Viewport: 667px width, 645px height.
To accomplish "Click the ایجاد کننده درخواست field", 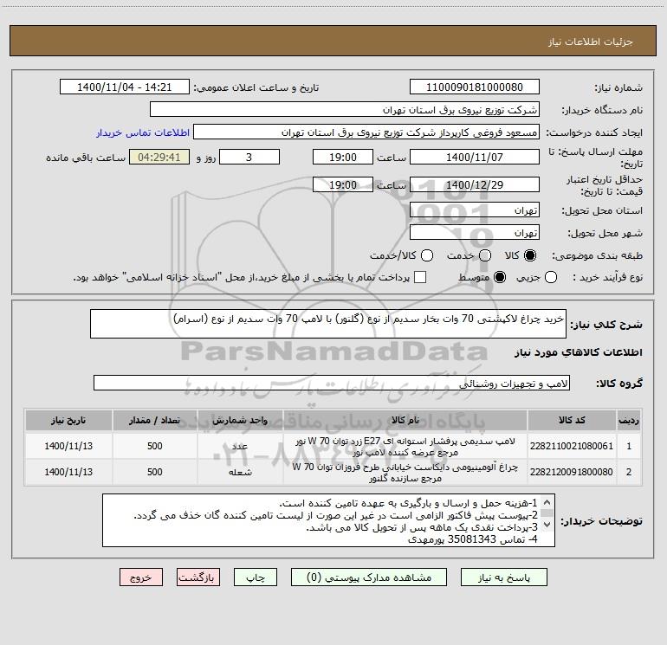I will click(366, 132).
